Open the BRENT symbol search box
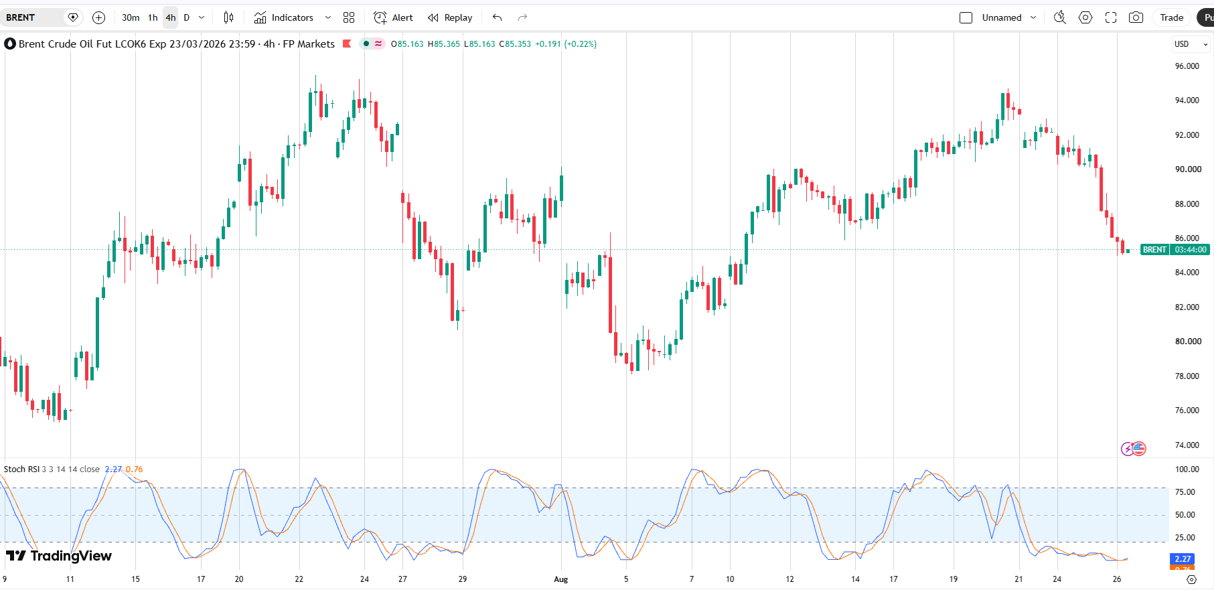This screenshot has height=590, width=1214. click(x=32, y=17)
